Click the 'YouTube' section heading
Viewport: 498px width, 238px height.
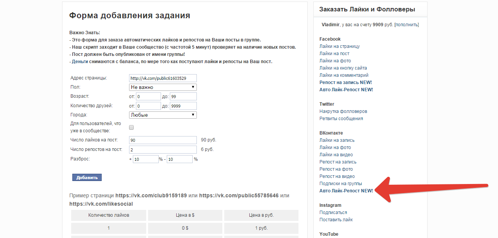pos(329,234)
